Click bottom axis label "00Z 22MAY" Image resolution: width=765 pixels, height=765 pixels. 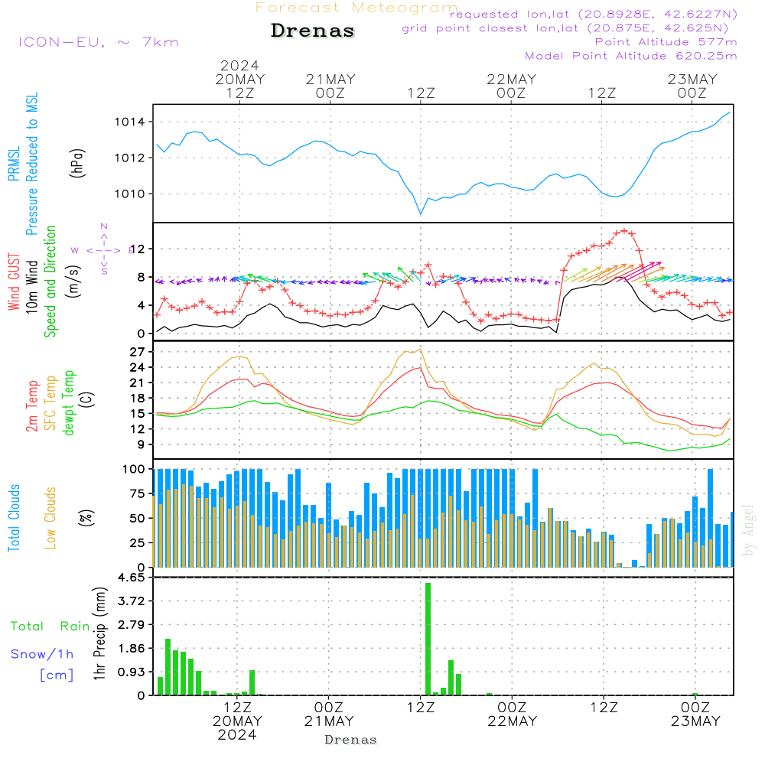point(512,715)
